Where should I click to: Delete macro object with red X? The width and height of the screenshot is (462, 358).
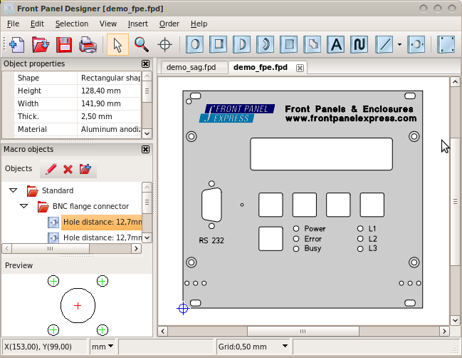click(68, 169)
